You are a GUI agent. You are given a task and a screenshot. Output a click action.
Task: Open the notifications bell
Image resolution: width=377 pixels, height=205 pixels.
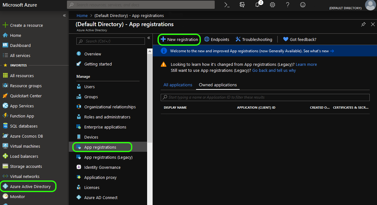(257, 5)
